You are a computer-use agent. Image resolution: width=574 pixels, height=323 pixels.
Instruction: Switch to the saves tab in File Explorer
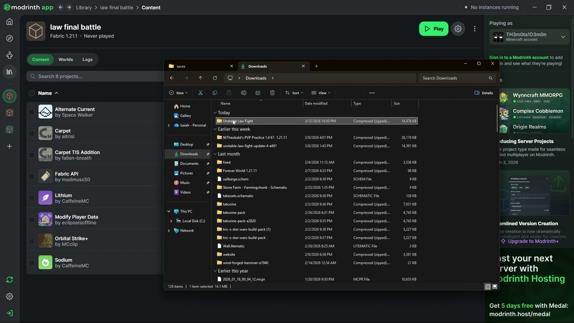pos(201,66)
